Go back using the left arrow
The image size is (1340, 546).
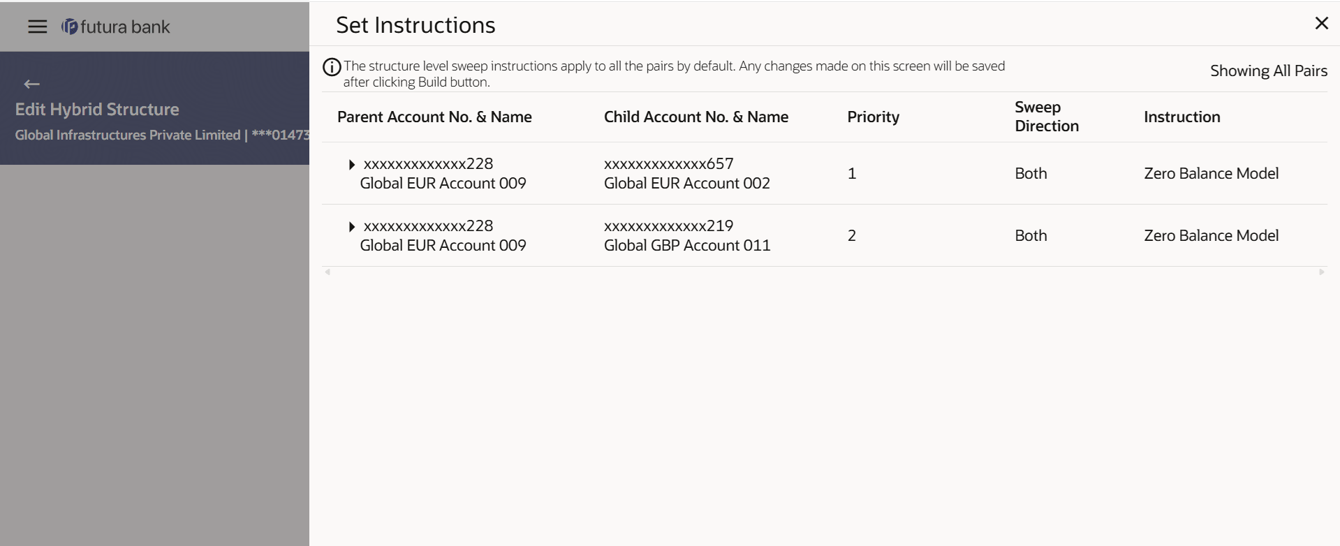click(x=31, y=84)
